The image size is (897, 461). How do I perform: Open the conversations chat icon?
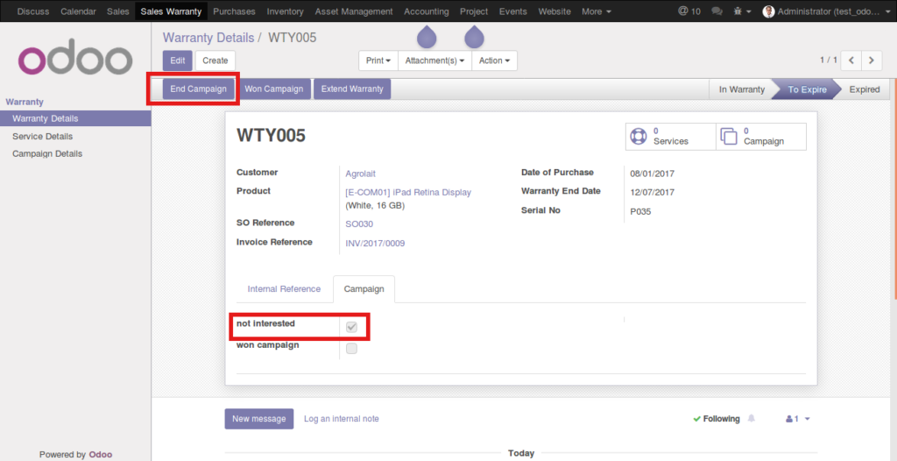[716, 11]
